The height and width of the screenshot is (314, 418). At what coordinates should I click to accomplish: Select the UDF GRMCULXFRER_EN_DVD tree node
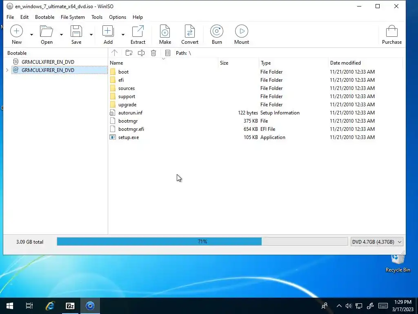point(48,70)
